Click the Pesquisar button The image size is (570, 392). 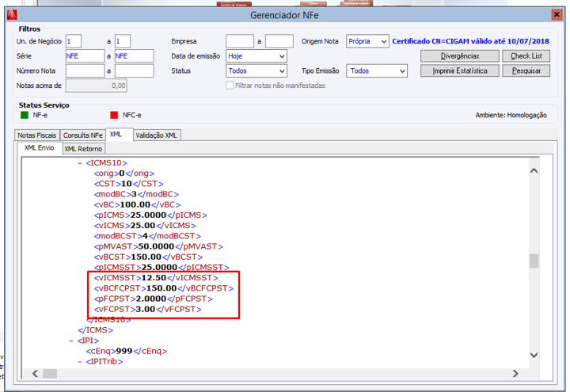(x=526, y=70)
